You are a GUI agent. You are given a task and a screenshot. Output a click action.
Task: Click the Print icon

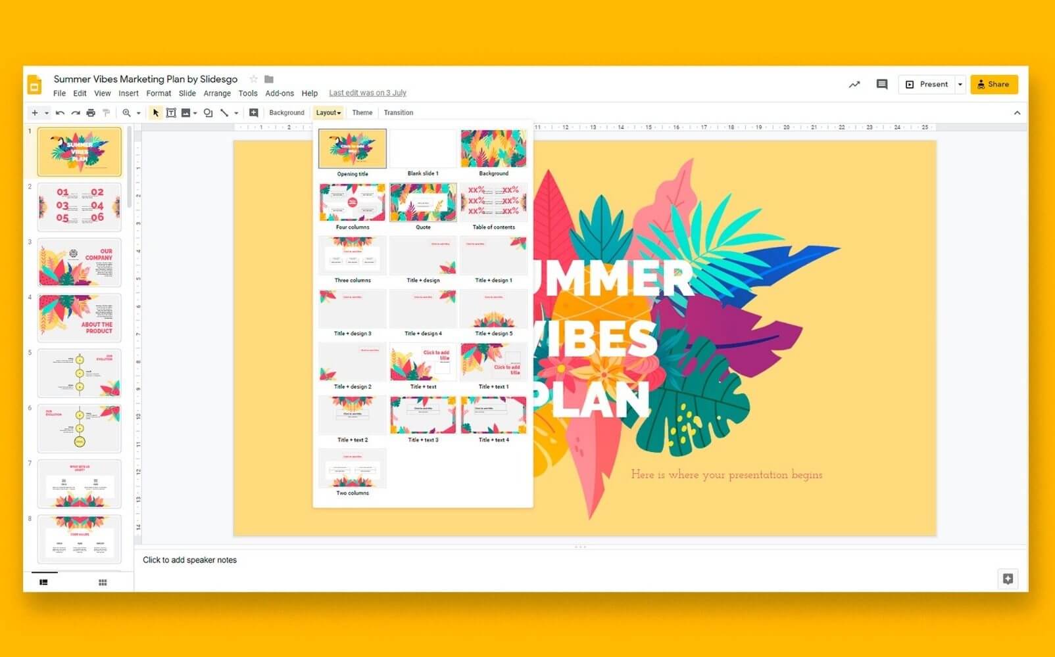coord(90,112)
